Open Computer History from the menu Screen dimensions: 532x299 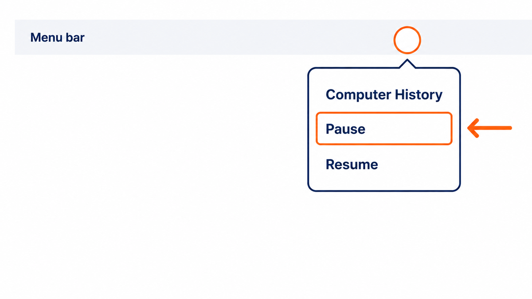pyautogui.click(x=384, y=94)
